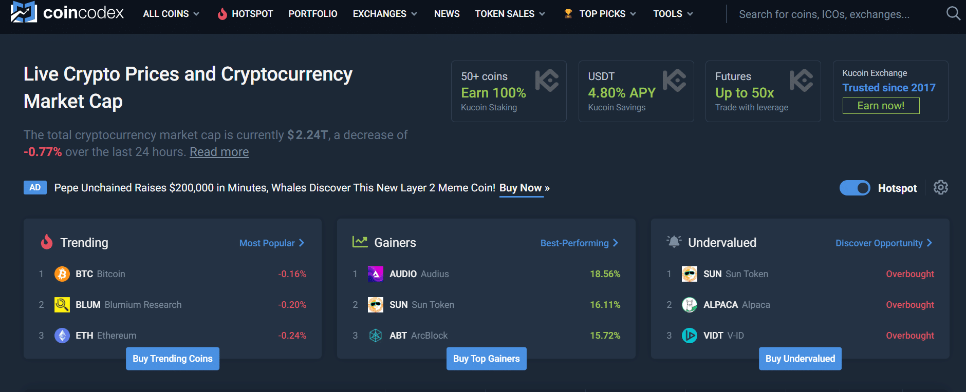Turn off the Hotspot toggle switch

tap(855, 188)
